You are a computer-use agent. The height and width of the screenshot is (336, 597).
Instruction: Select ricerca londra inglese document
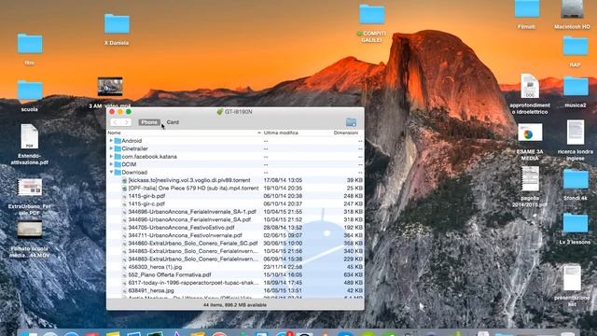(x=576, y=133)
